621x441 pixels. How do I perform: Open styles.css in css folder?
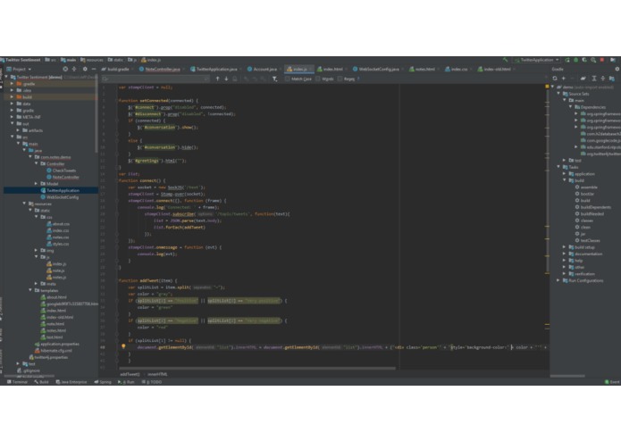[58, 244]
